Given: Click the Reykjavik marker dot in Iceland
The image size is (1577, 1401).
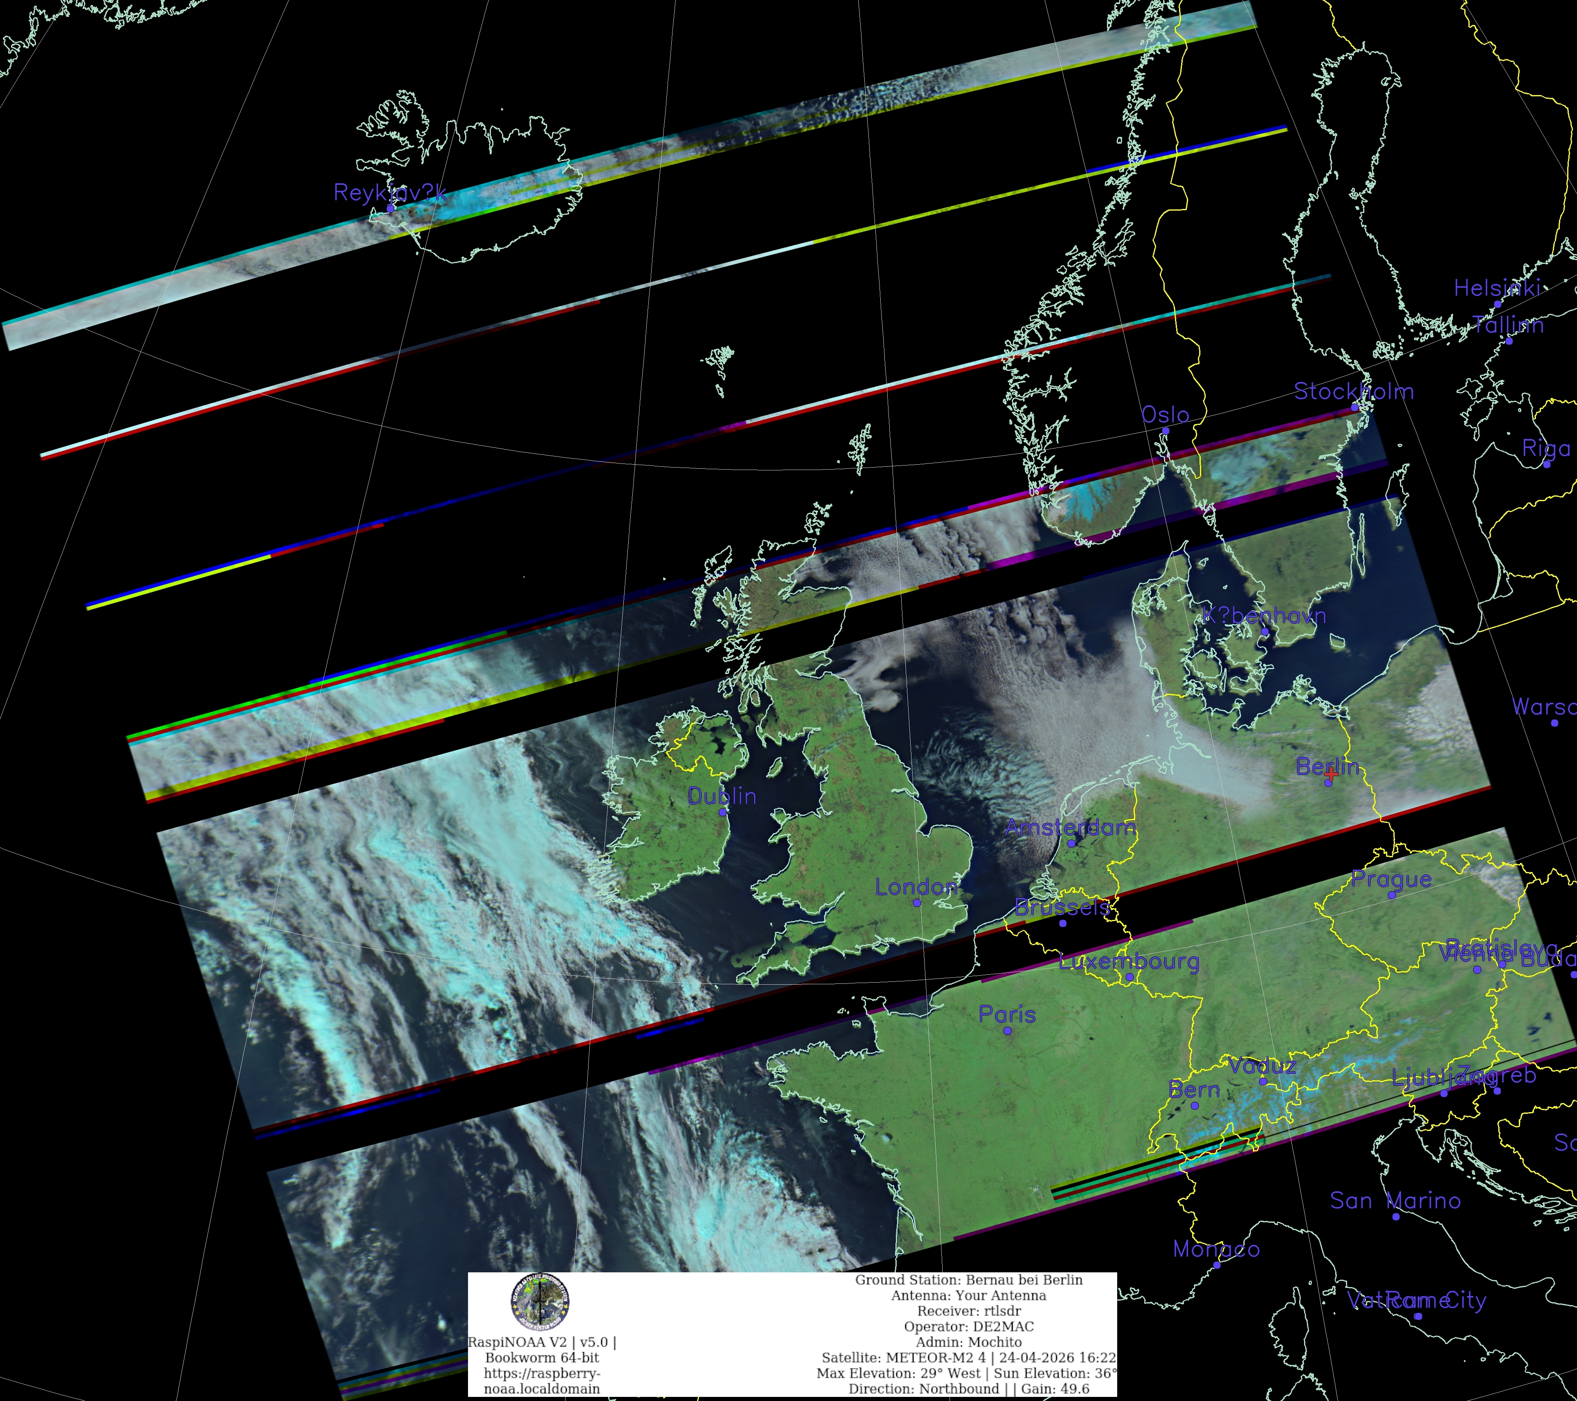Looking at the screenshot, I should (x=391, y=208).
